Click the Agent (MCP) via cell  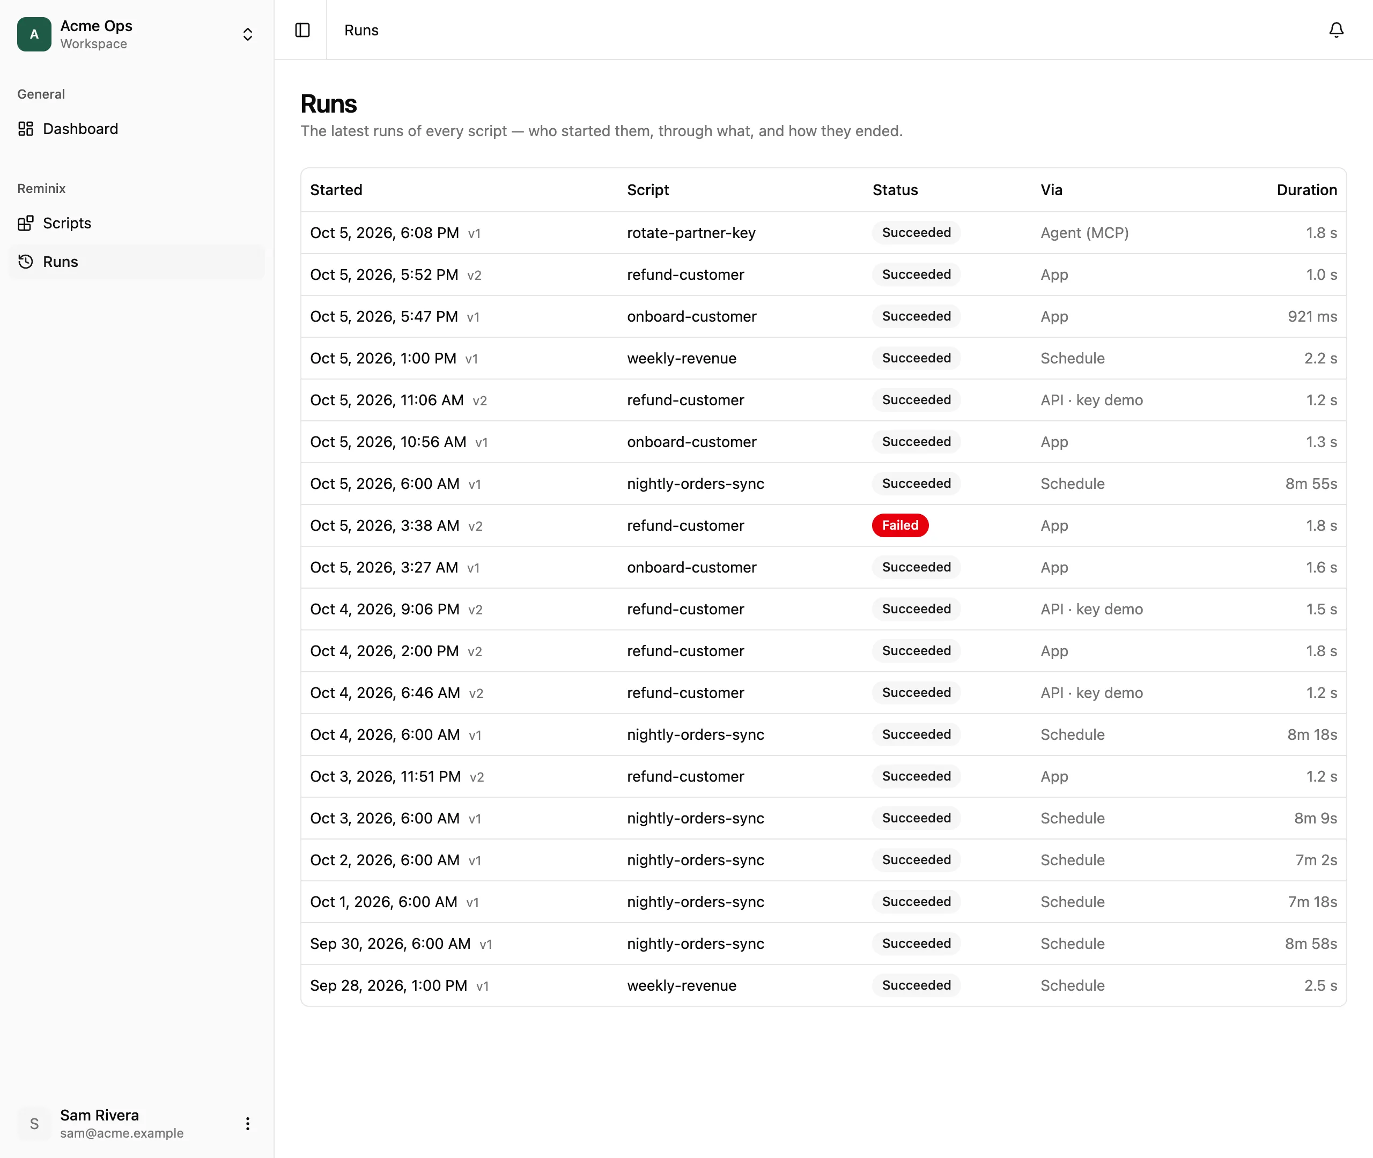tap(1084, 232)
